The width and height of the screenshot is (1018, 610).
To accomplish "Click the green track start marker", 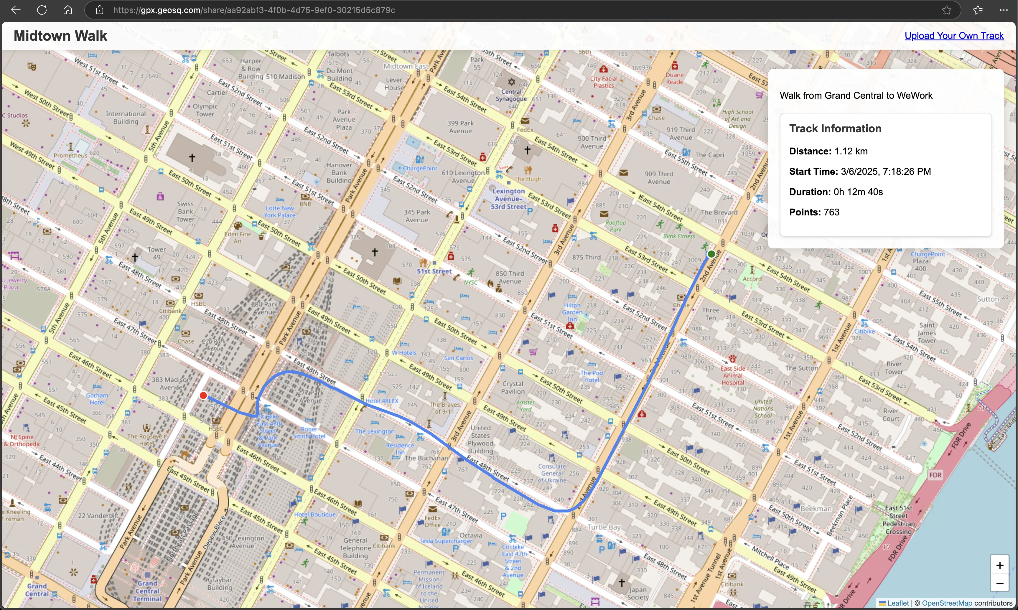I will [711, 254].
